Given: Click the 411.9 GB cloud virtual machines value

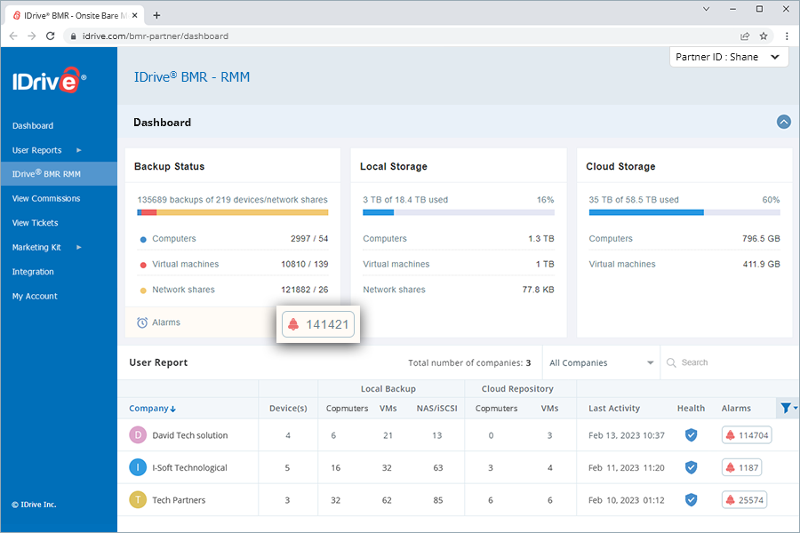Looking at the screenshot, I should pyautogui.click(x=761, y=264).
